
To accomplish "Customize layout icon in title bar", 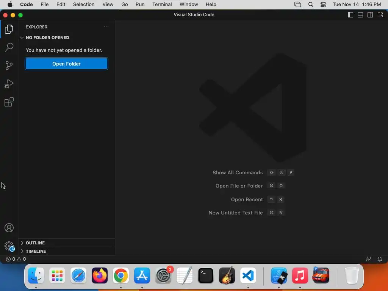I will point(380,15).
